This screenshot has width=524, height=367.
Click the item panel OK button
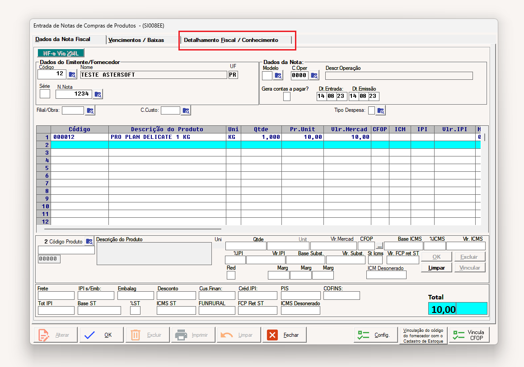pyautogui.click(x=436, y=257)
